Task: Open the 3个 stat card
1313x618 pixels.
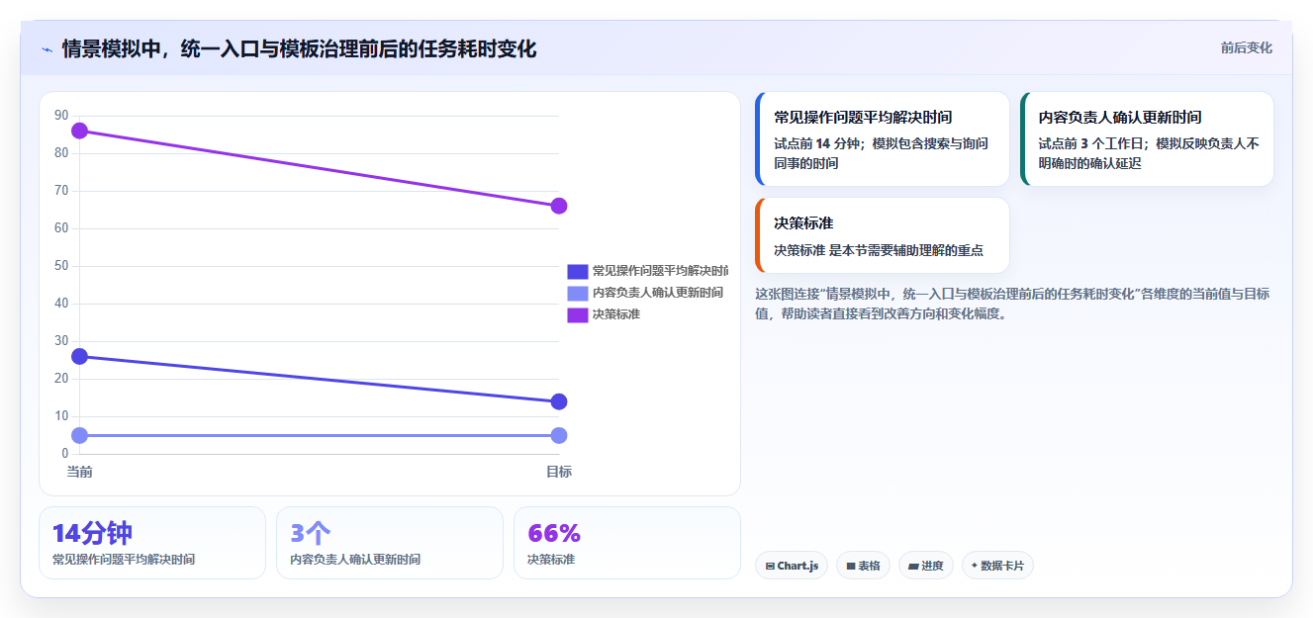Action: click(390, 543)
